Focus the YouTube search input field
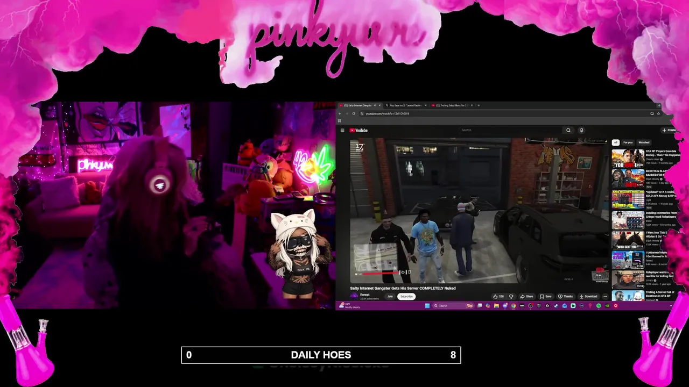The image size is (689, 387). pyautogui.click(x=511, y=130)
